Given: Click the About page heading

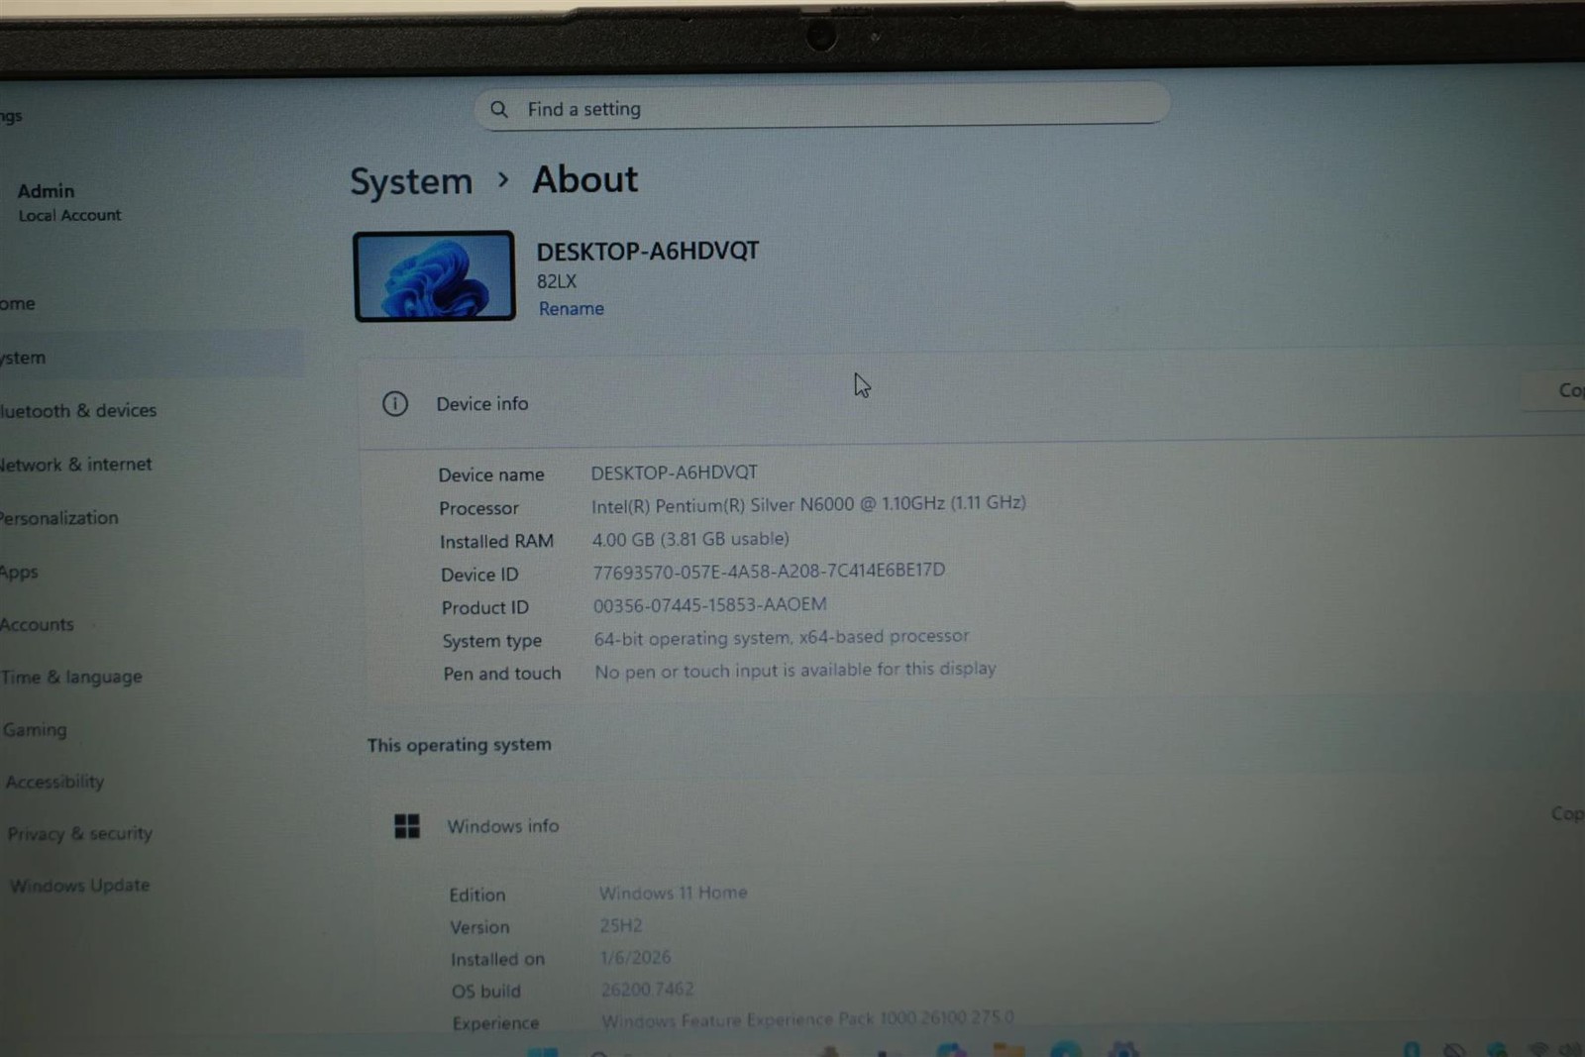Looking at the screenshot, I should tap(585, 179).
